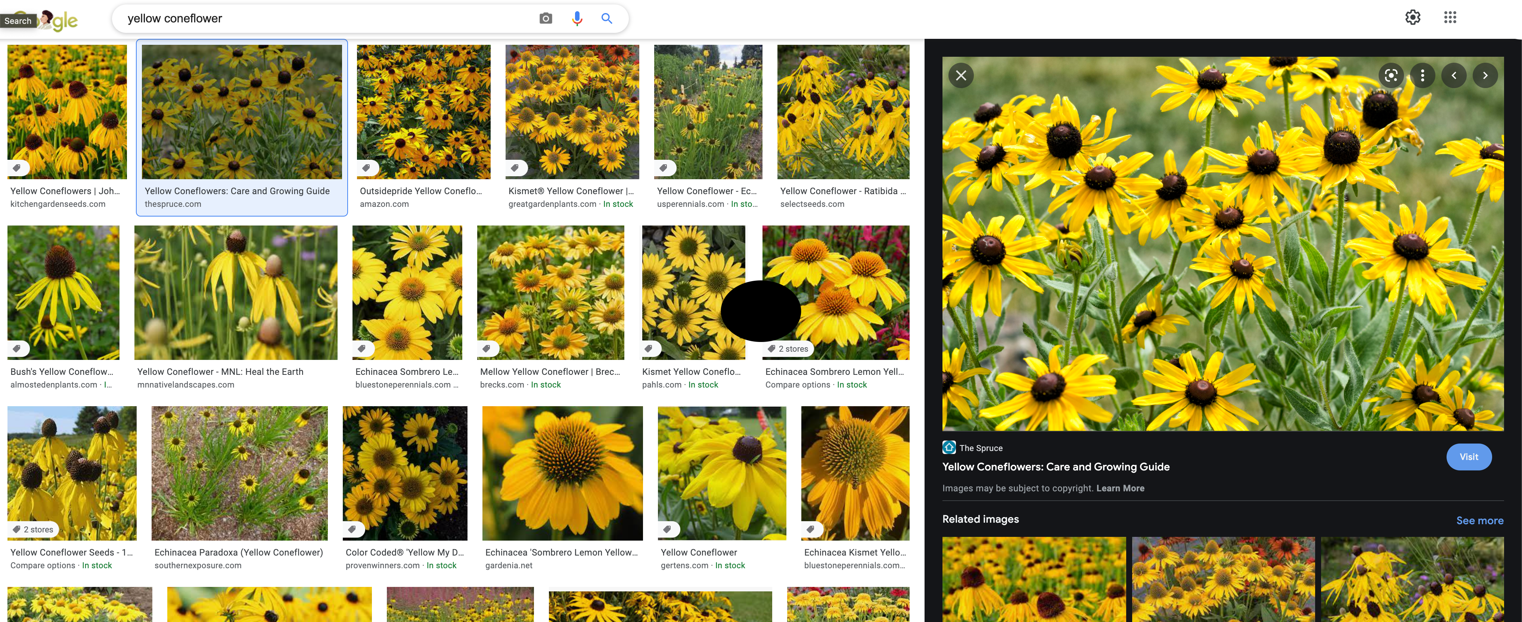Click the Visit button

point(1468,457)
